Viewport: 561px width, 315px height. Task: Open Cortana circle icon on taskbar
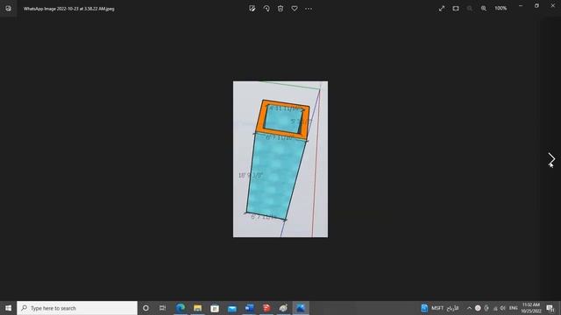146,308
